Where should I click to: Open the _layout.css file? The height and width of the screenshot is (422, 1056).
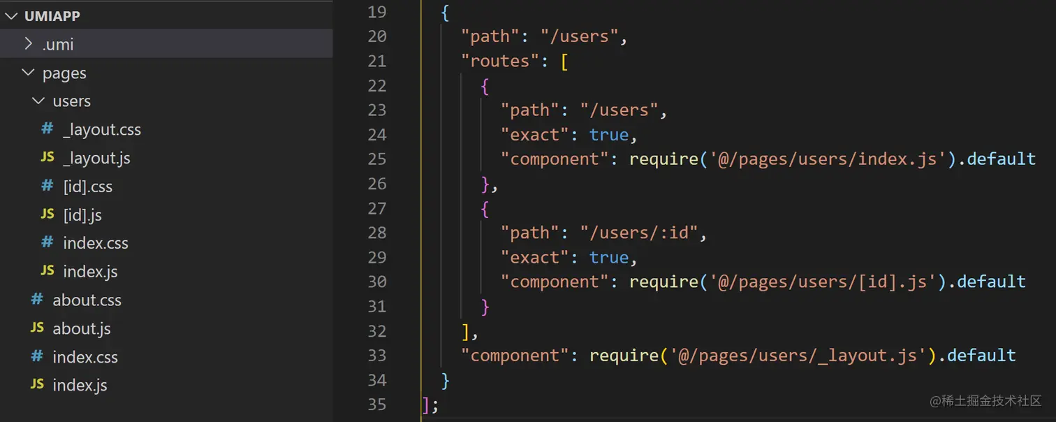click(102, 130)
